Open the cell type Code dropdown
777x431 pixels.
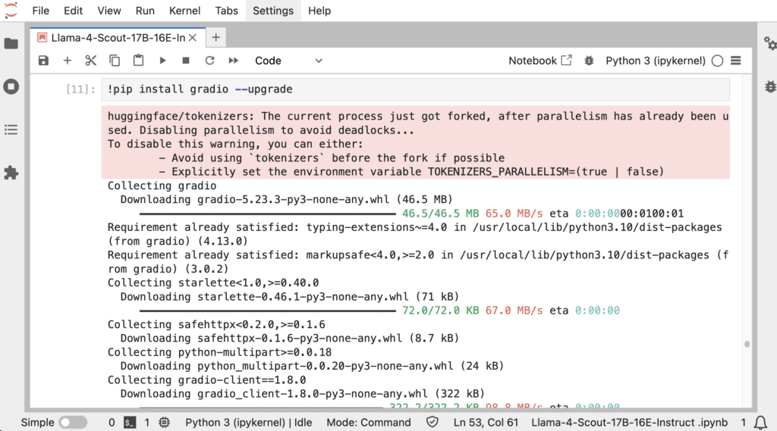point(288,61)
